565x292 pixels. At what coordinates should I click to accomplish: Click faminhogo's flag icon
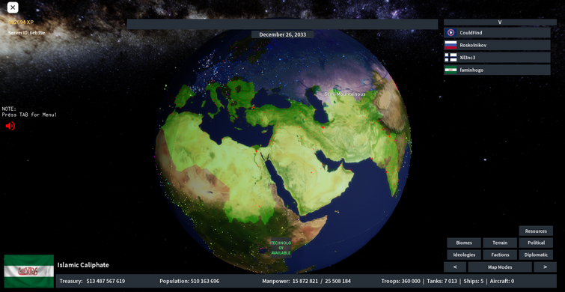click(451, 70)
